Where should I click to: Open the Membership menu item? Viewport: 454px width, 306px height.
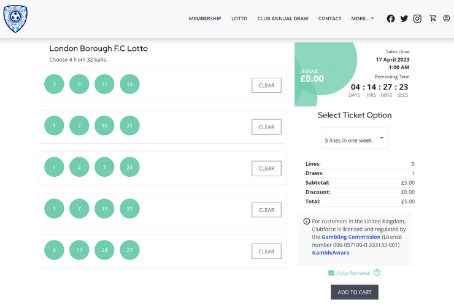pos(205,18)
